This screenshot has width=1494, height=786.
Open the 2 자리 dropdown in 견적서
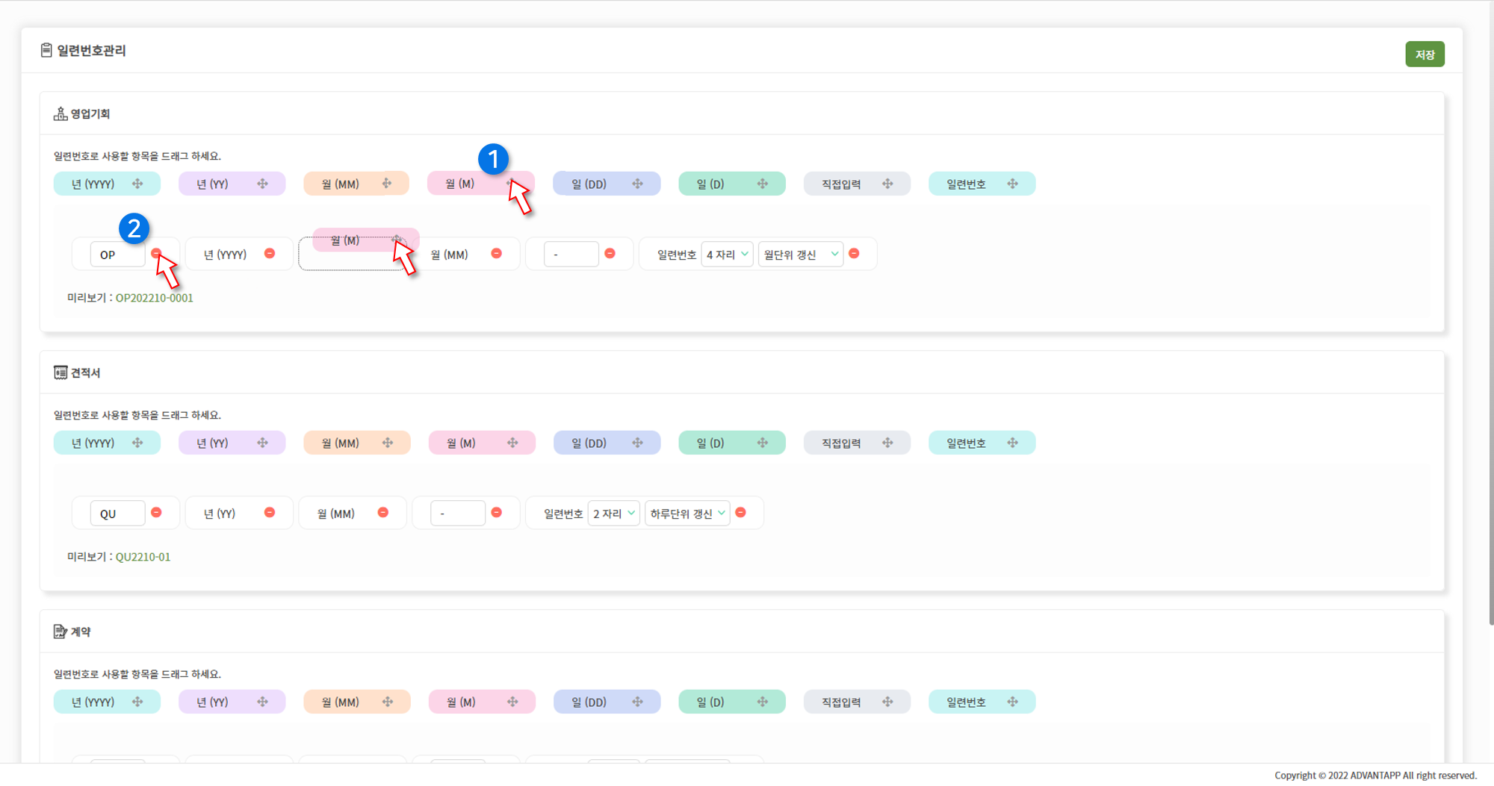(613, 514)
